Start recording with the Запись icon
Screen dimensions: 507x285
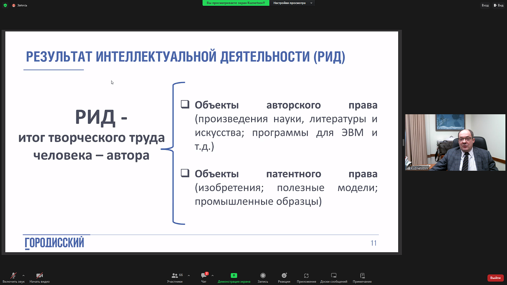coord(263,277)
